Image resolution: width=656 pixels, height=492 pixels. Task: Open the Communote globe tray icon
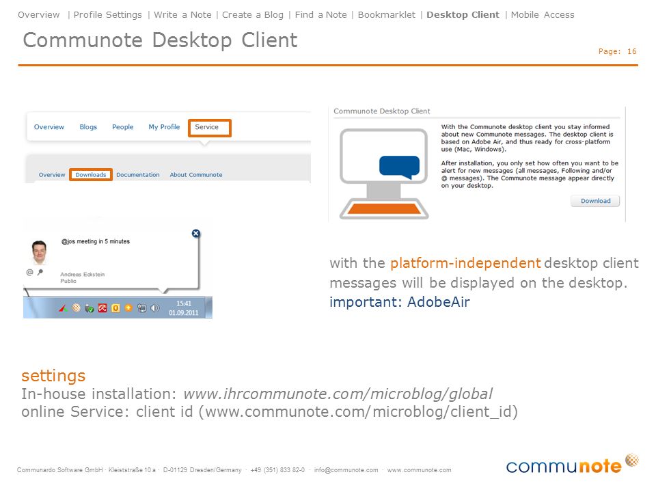(76, 308)
